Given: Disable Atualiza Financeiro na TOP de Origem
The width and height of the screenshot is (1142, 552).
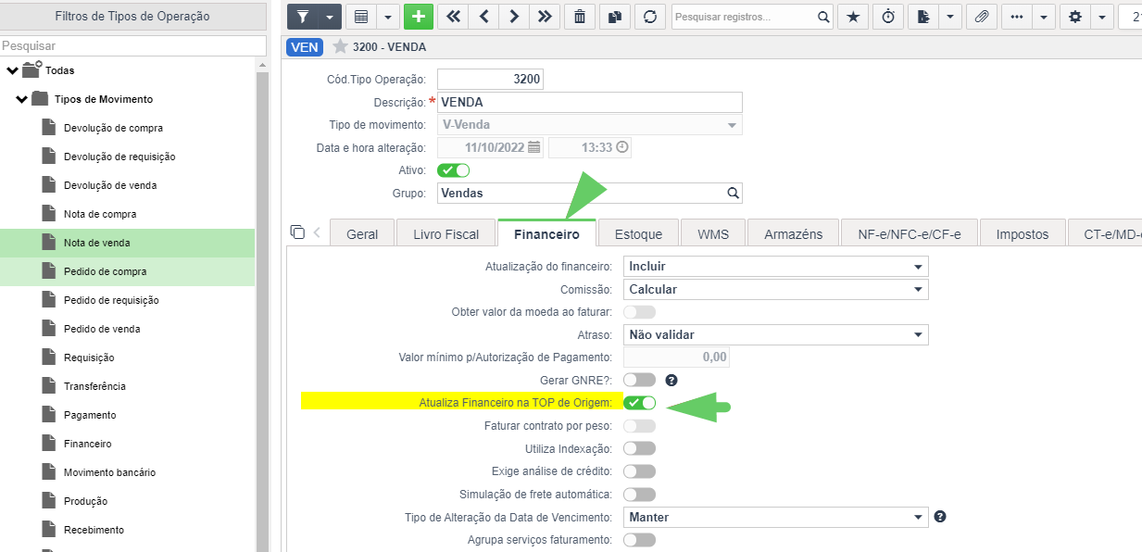Looking at the screenshot, I should [x=639, y=403].
